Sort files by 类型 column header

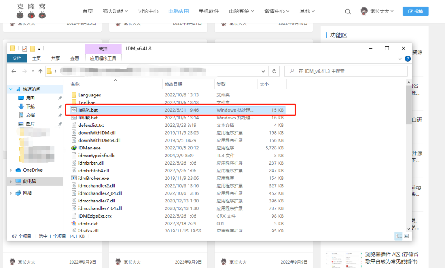(221, 84)
